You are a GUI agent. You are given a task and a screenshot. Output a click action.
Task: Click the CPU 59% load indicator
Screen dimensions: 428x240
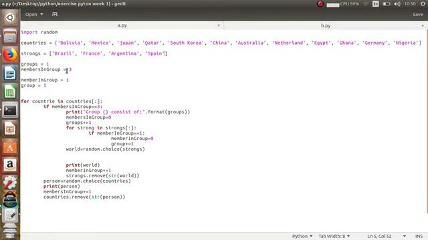[343, 4]
